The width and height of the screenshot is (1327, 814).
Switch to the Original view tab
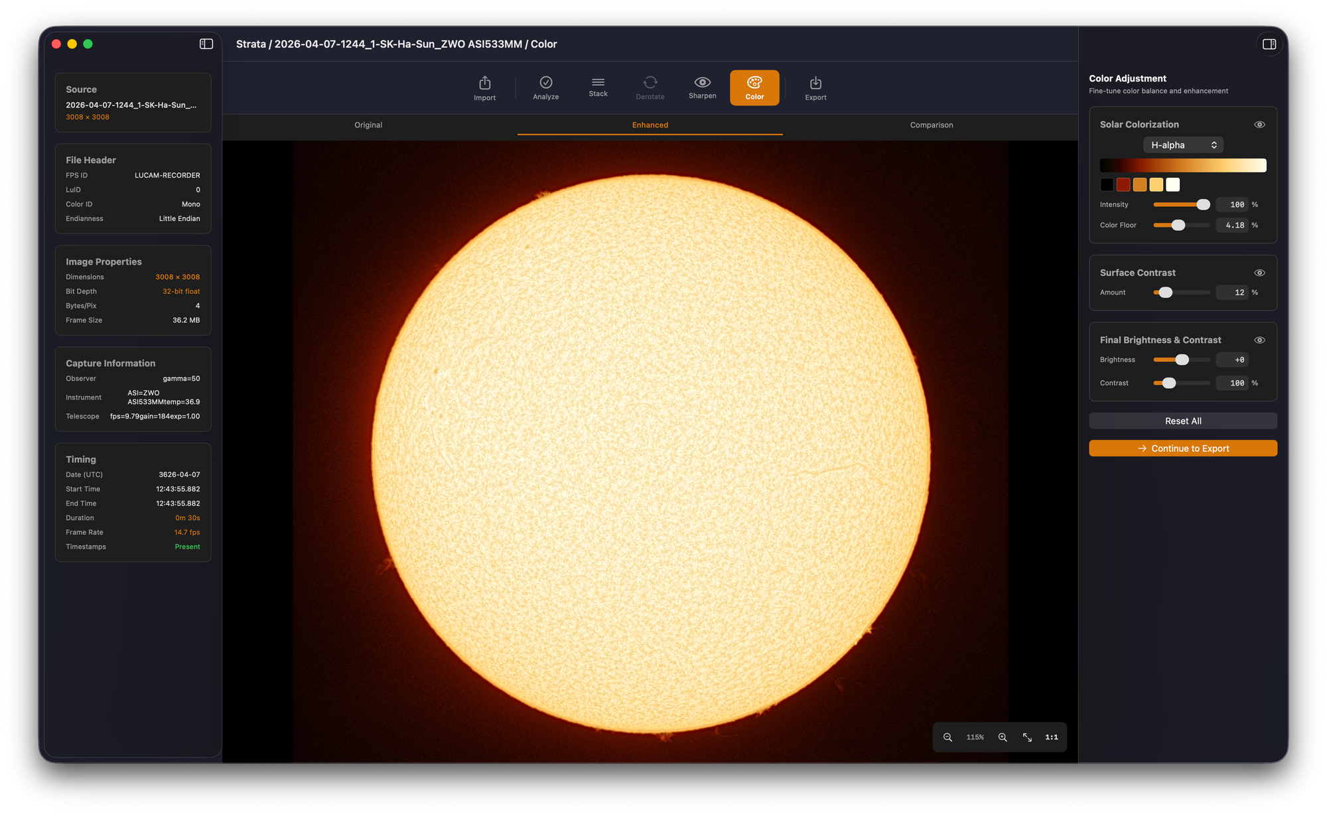click(368, 125)
